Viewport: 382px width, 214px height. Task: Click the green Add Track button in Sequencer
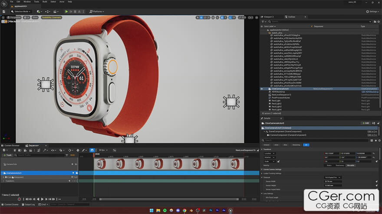7,155
